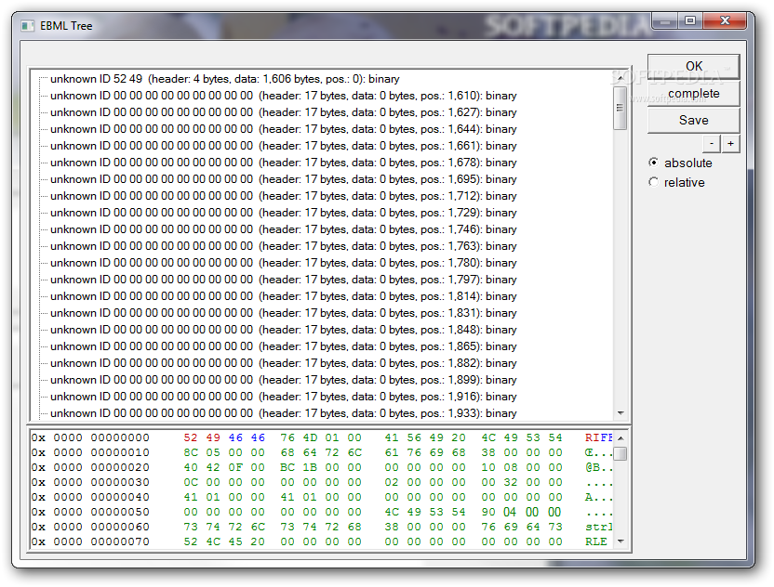Select tree entry at pos. 1,661
774x587 pixels.
pyautogui.click(x=284, y=146)
